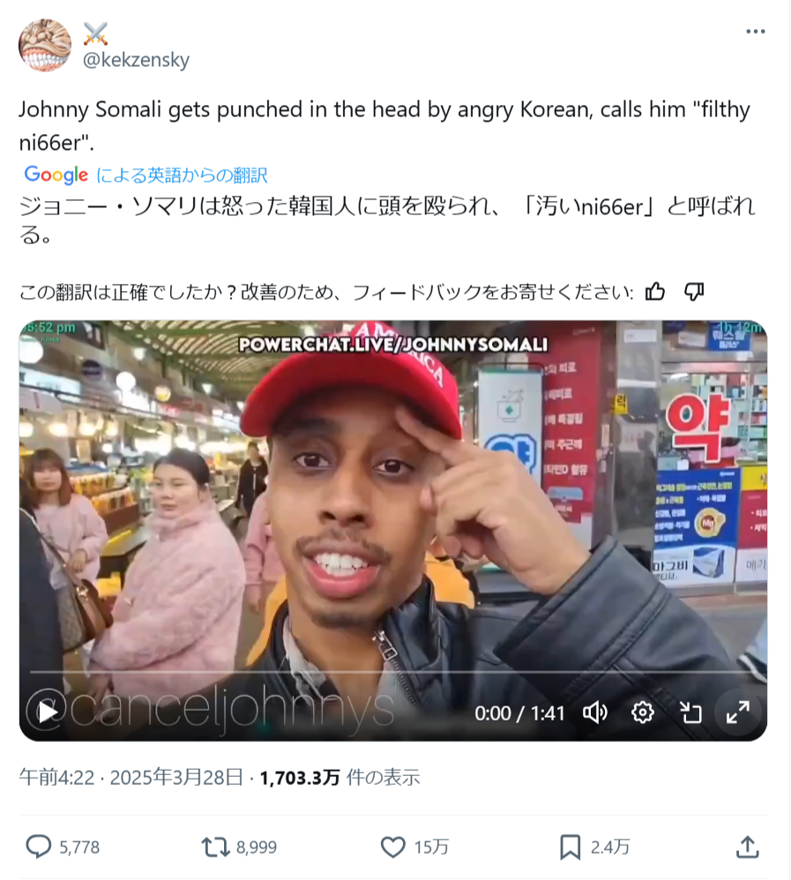Share the post via the upload icon
This screenshot has height=880, width=791.
click(x=747, y=846)
